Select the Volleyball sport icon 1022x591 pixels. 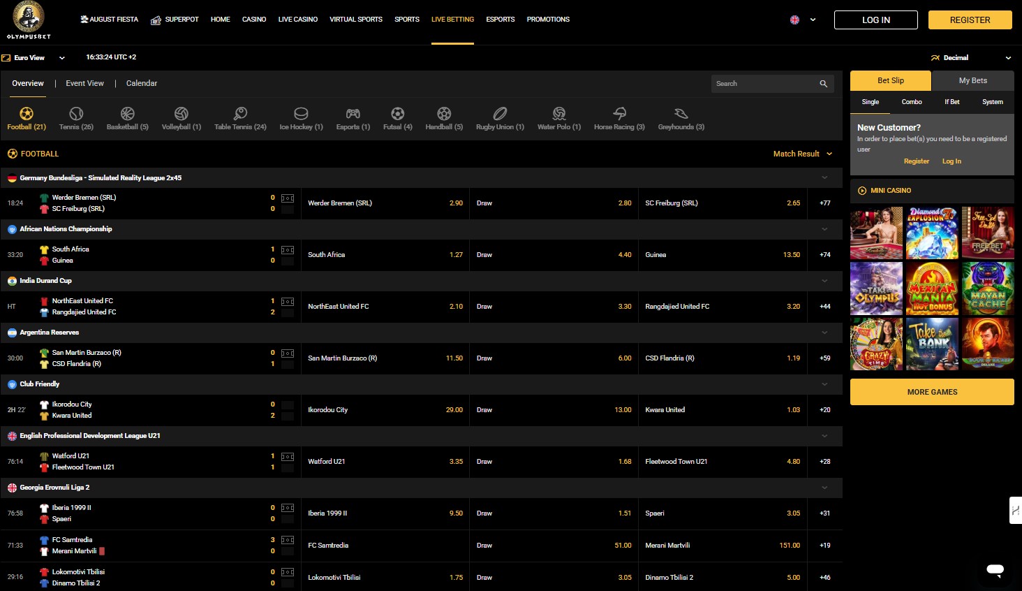tap(182, 114)
